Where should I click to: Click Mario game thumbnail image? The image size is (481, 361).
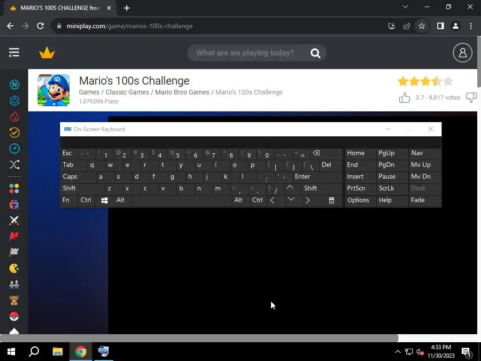[54, 90]
